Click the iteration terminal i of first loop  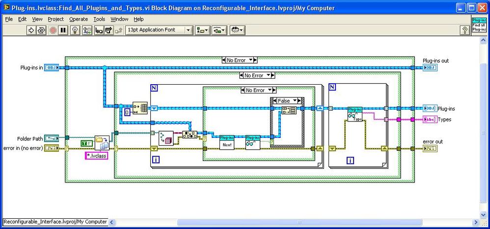(x=156, y=160)
